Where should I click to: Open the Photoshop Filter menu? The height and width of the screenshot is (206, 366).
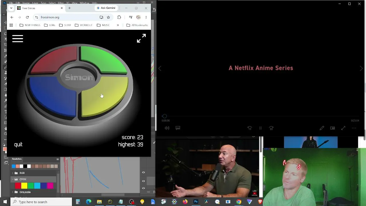click(x=61, y=3)
